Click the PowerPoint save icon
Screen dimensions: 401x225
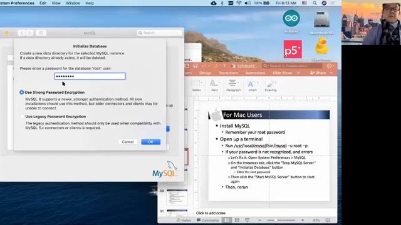(195, 66)
